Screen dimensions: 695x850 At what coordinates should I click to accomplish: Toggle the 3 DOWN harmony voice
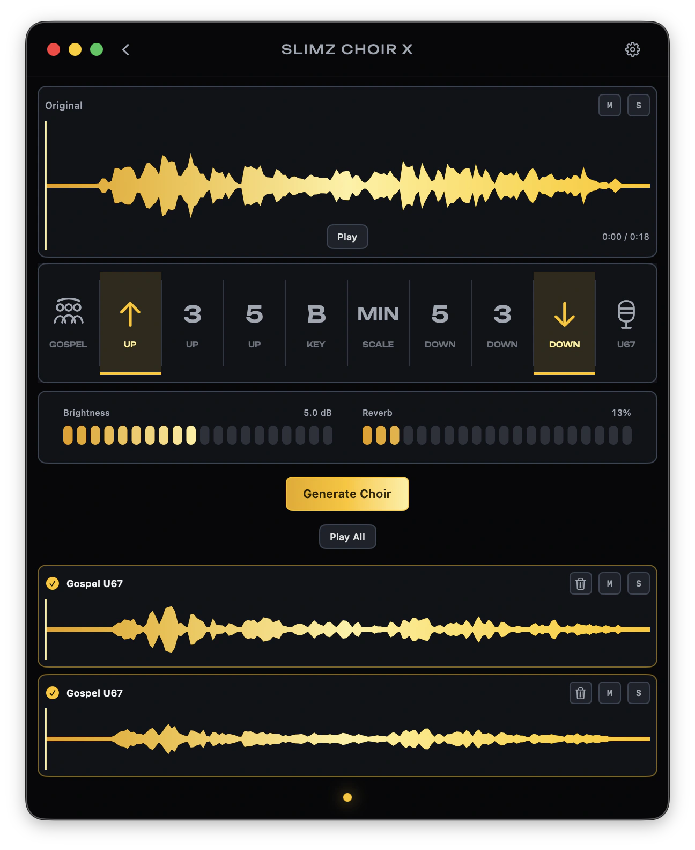(x=502, y=323)
